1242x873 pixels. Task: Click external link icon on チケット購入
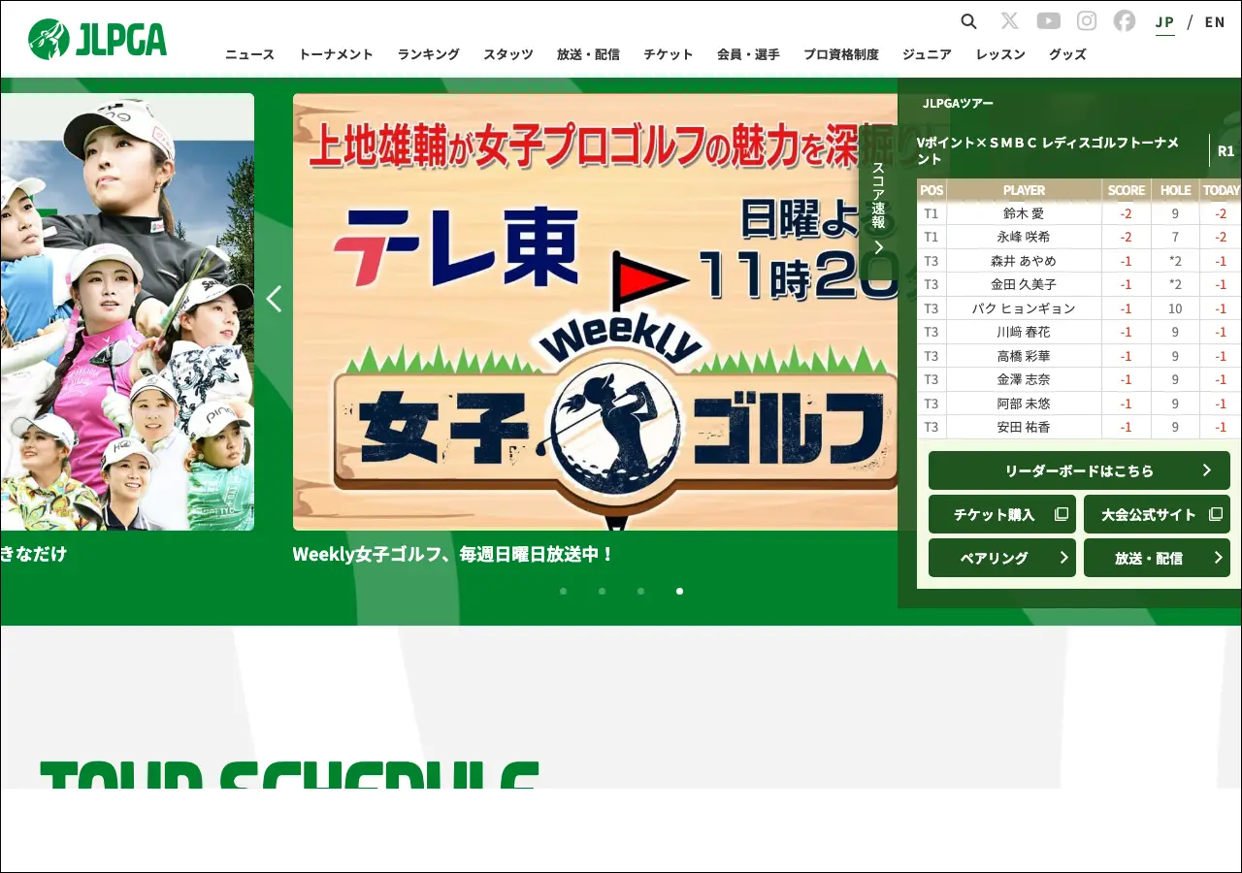pos(1062,514)
